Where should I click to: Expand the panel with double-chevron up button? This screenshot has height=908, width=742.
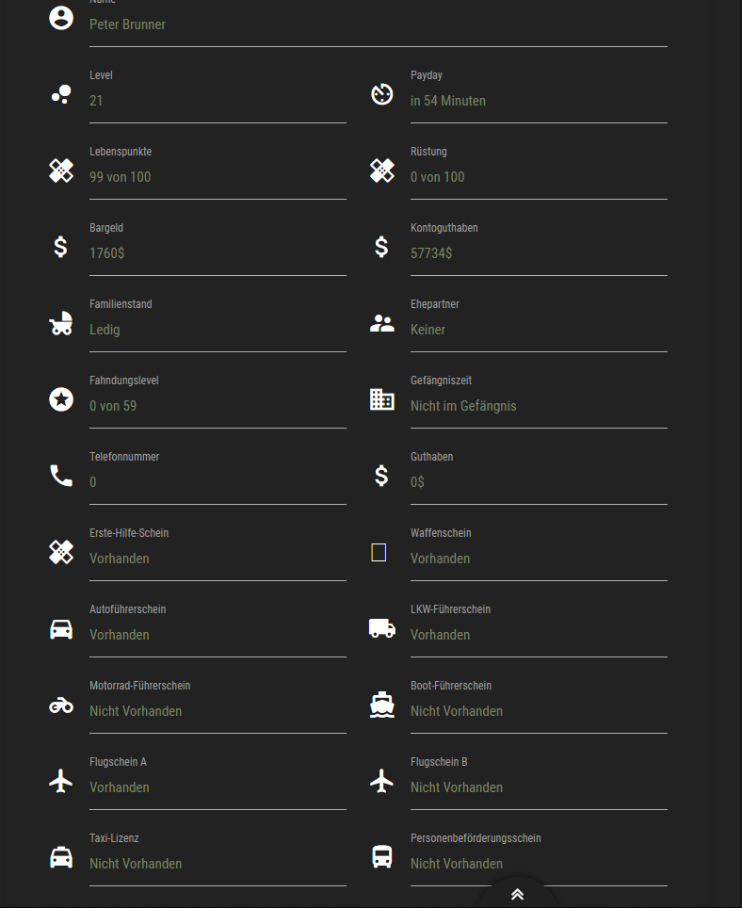click(x=517, y=895)
